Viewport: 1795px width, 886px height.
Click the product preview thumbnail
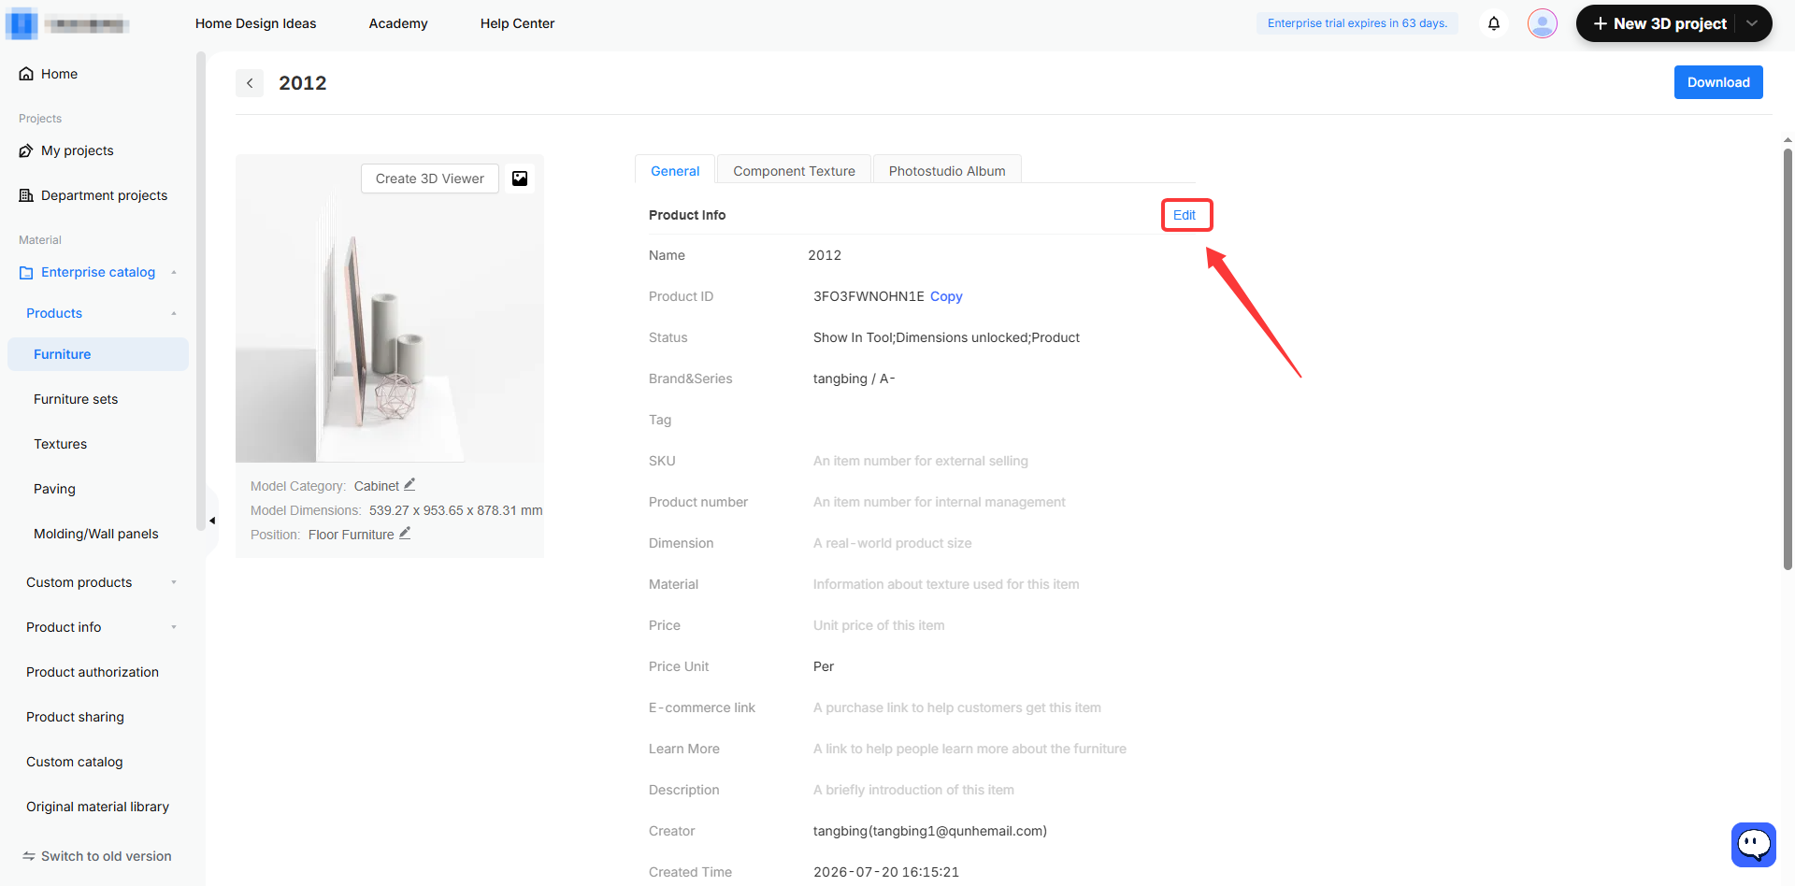(x=390, y=308)
